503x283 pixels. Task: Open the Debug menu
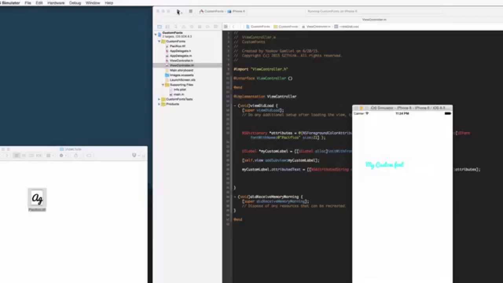[75, 3]
